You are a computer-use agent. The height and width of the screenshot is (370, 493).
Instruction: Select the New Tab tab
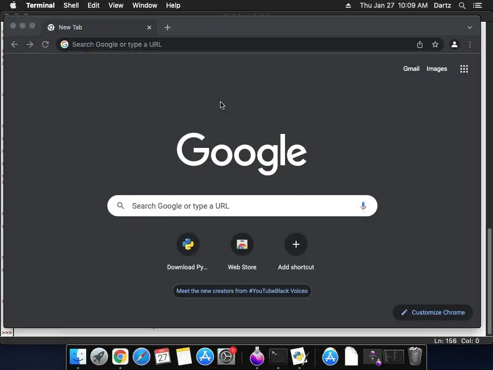[x=99, y=27]
